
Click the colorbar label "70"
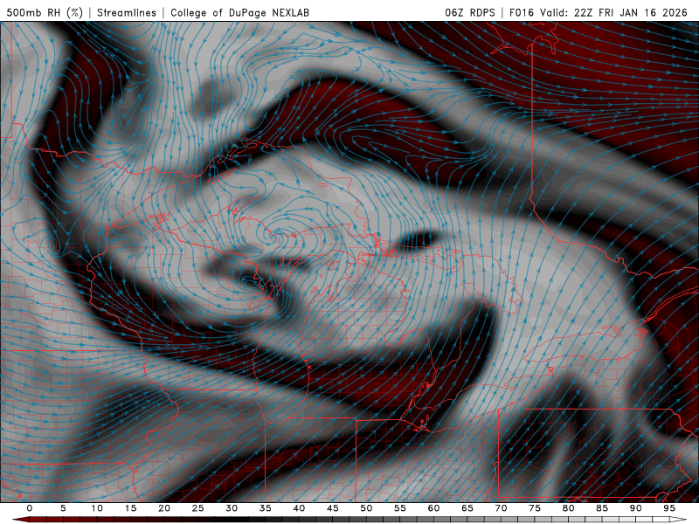pyautogui.click(x=501, y=508)
